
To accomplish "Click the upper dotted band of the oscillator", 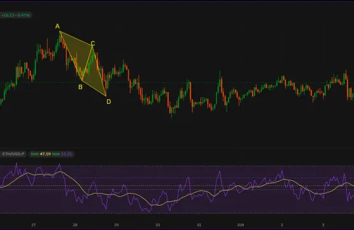I will [x=177, y=166].
